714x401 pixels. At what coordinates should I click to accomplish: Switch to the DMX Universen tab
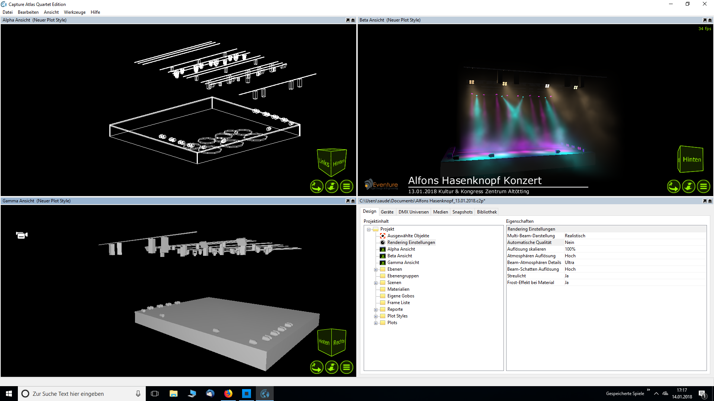point(414,212)
